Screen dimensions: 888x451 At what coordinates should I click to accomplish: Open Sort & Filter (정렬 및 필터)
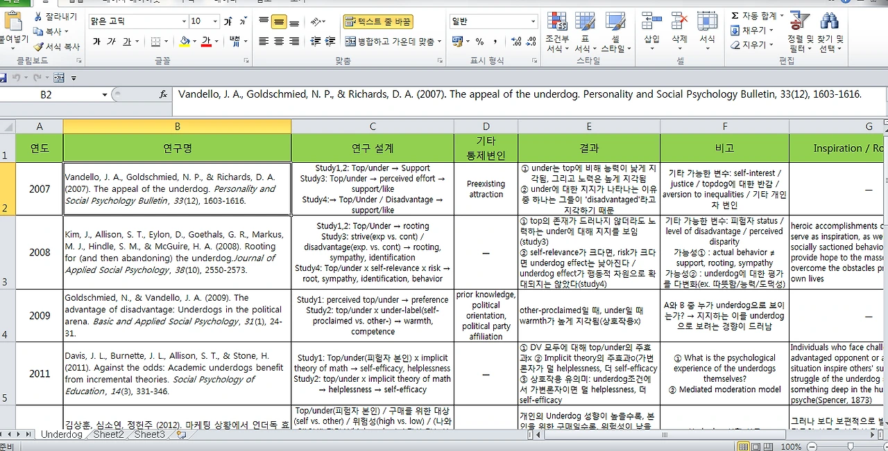(799, 32)
